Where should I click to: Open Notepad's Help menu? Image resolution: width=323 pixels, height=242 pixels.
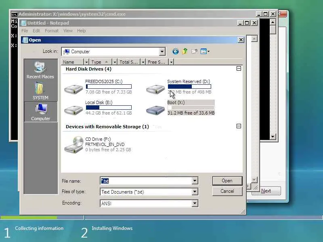coord(82,31)
